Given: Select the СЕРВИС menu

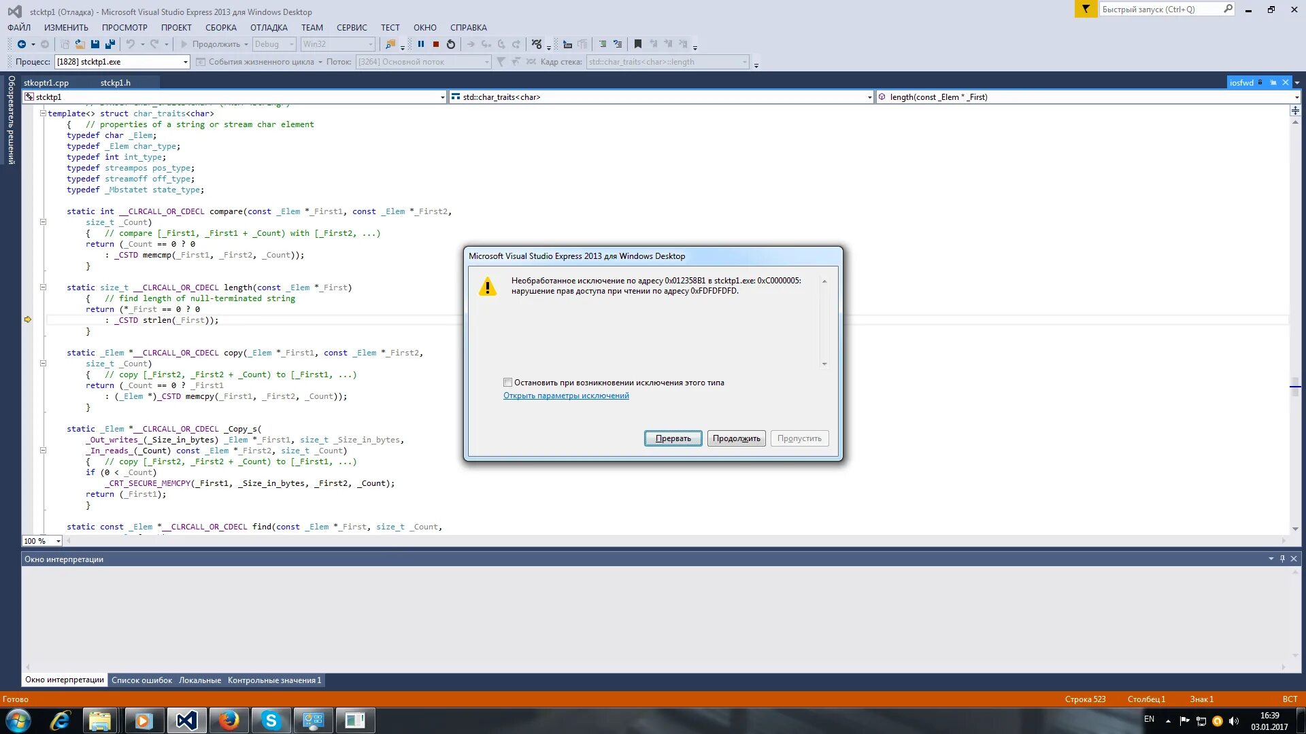Looking at the screenshot, I should click(x=351, y=27).
